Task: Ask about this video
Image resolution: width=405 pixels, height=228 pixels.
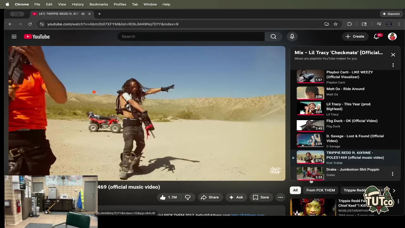Action: point(236,197)
